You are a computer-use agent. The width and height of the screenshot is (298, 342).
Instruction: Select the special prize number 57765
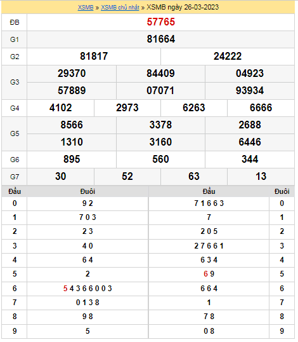click(161, 22)
